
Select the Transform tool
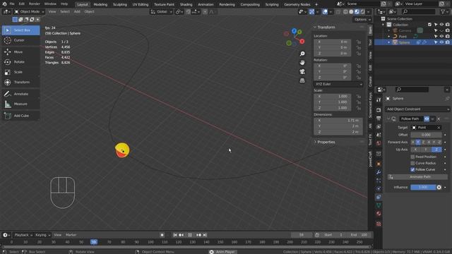[x=20, y=82]
